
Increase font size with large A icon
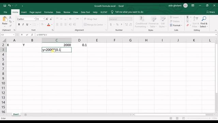click(47, 19)
